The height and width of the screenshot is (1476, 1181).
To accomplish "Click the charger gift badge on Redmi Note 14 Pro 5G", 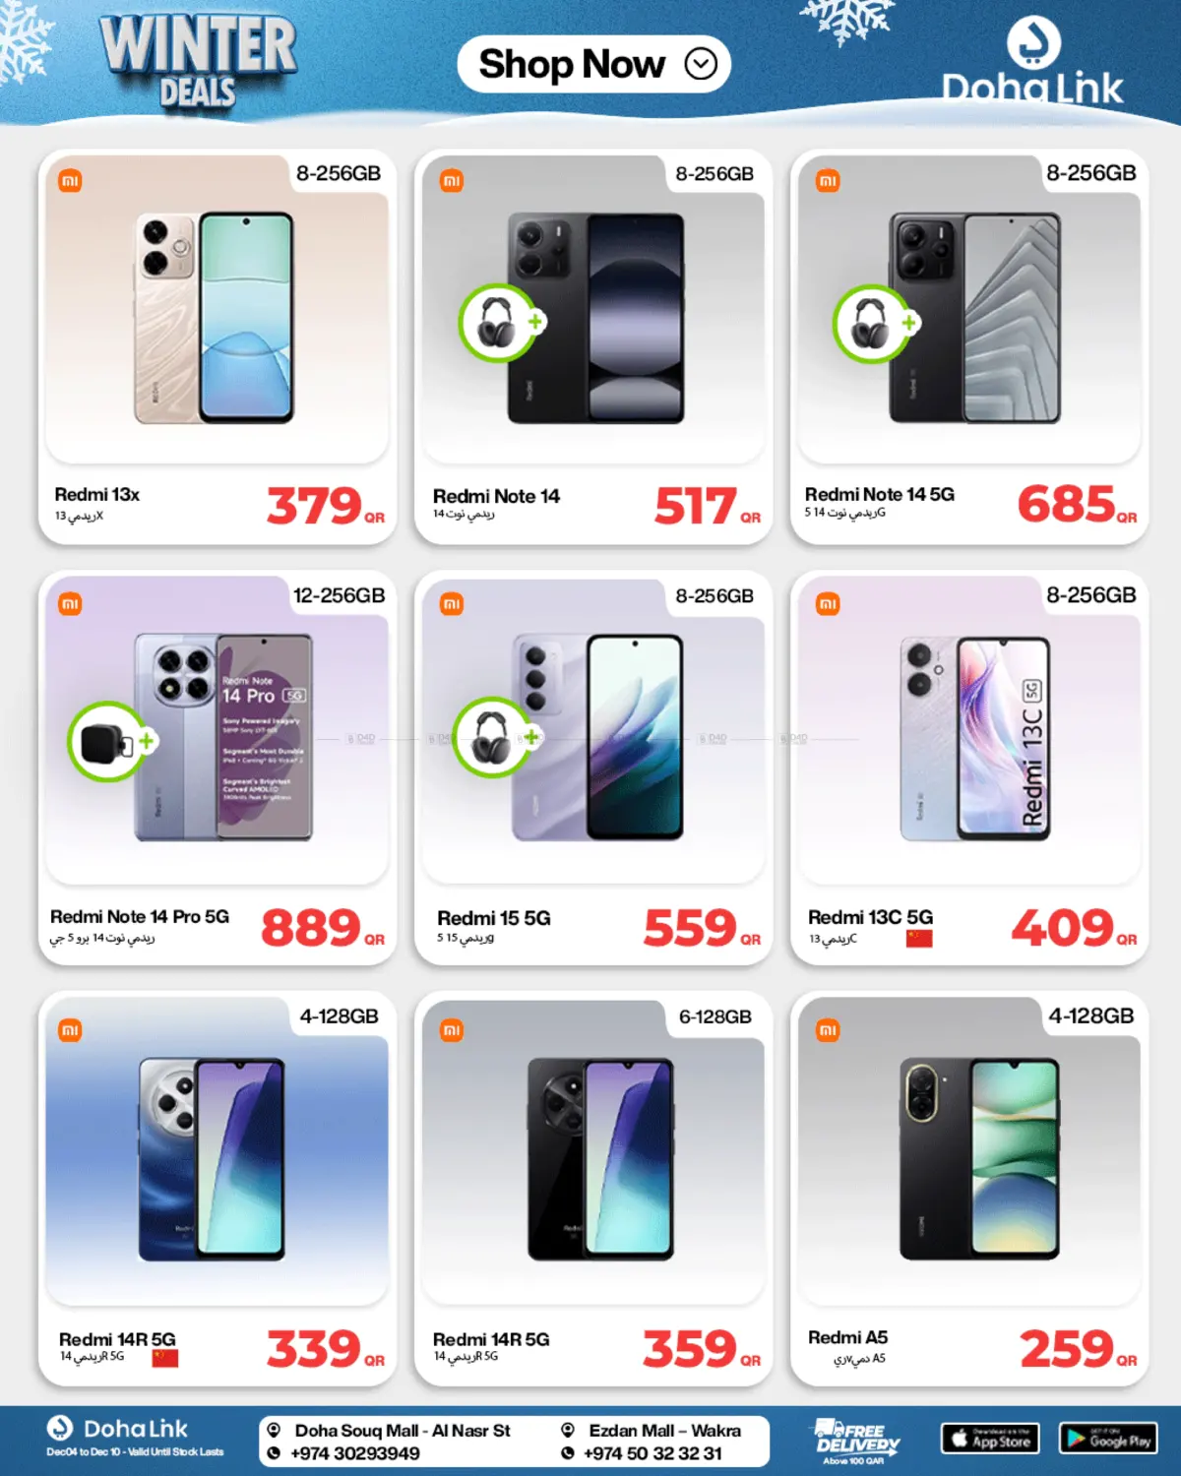I will click(110, 742).
